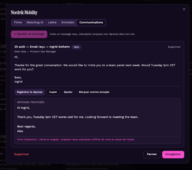Save with the Enregistrer button
Image resolution: width=192 pixels, height=170 pixels.
(x=173, y=154)
